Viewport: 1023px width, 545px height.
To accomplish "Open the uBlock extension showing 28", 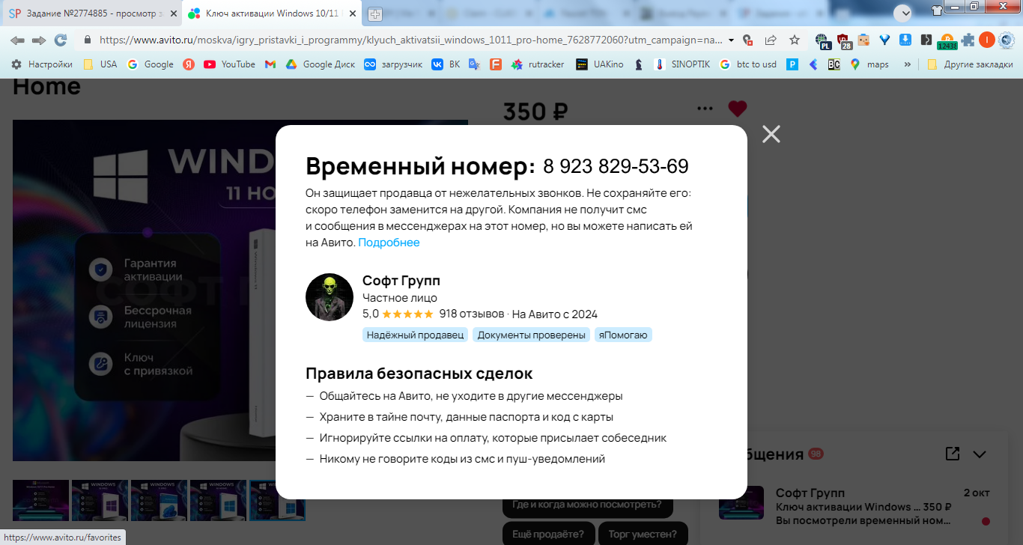I will tap(844, 41).
